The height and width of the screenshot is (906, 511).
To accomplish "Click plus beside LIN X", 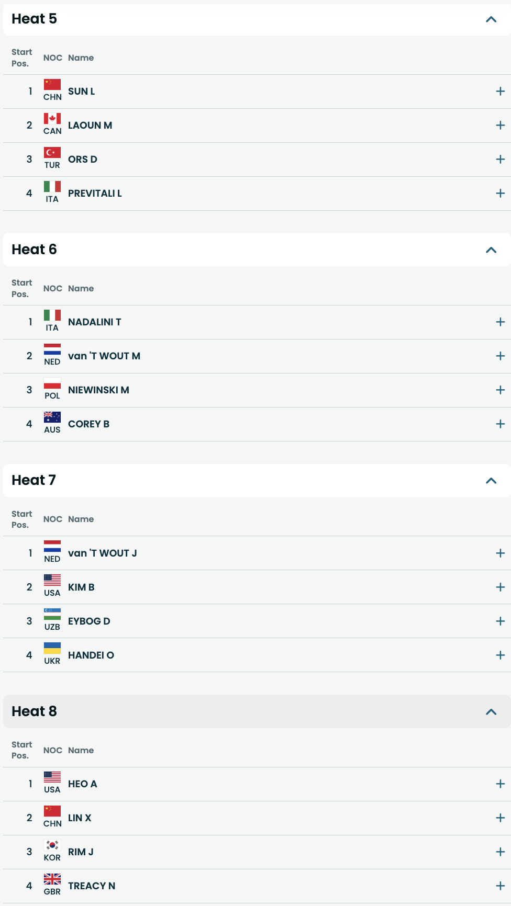I will click(500, 818).
